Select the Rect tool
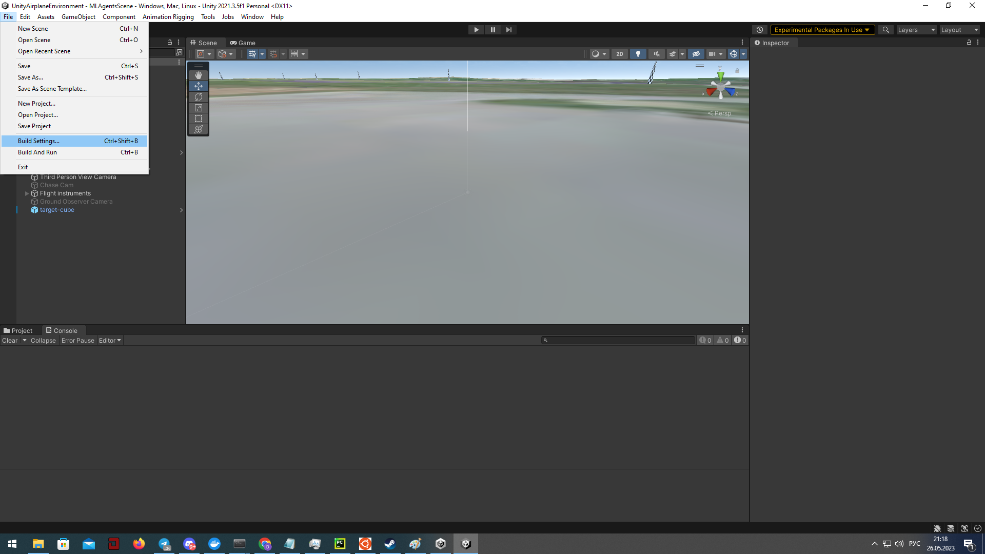 click(199, 118)
